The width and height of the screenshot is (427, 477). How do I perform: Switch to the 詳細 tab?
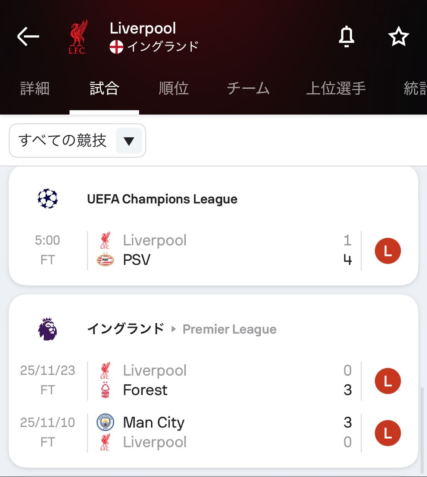(35, 89)
